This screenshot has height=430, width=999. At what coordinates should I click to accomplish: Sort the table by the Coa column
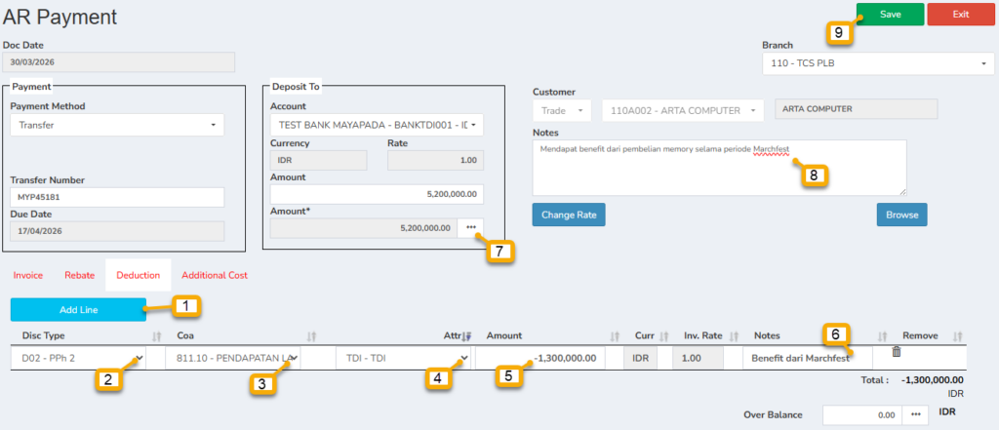point(312,335)
